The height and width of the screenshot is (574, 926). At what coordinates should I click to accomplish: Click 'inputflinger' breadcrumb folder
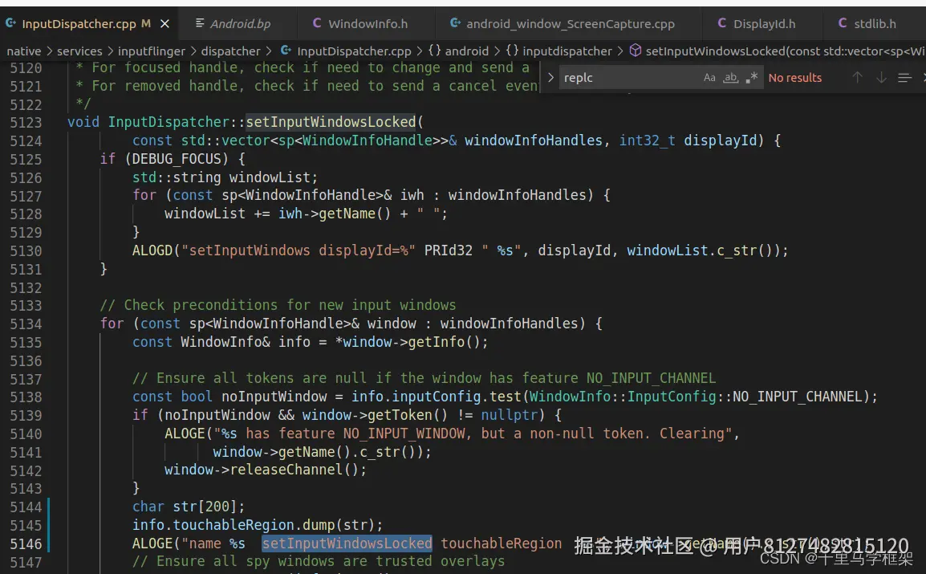[x=151, y=51]
